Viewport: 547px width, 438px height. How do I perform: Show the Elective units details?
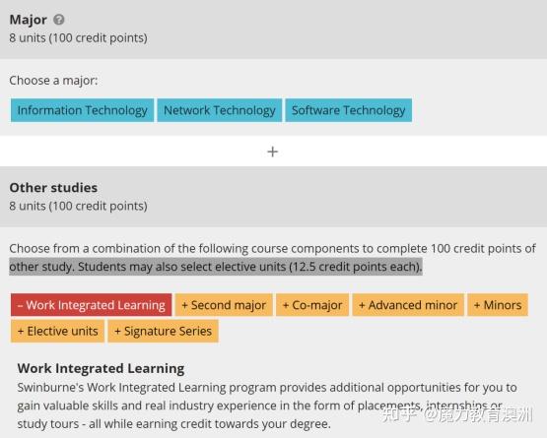pos(57,331)
